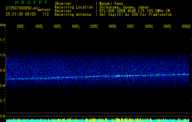The width and height of the screenshot is (192, 122).
Task: Click time marker 0857
Action: 131,26
